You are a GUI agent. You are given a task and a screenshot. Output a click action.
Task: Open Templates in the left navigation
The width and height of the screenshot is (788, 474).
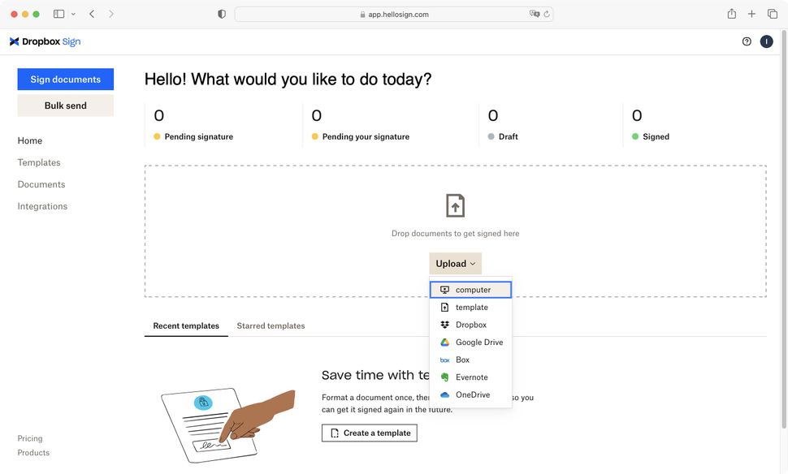[39, 162]
